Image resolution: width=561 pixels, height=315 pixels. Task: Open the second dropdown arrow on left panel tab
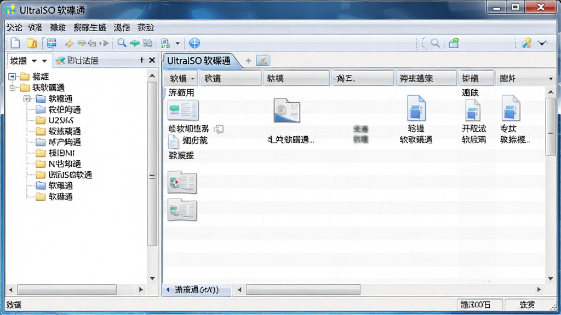pos(44,61)
